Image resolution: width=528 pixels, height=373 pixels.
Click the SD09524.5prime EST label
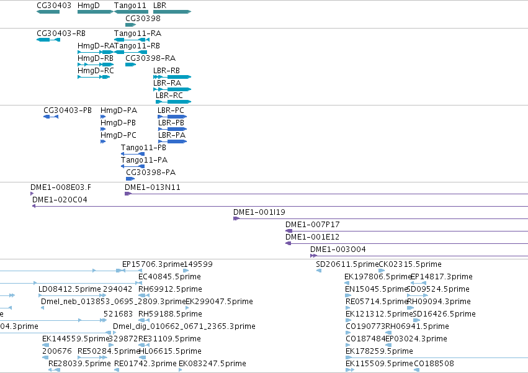pos(439,289)
